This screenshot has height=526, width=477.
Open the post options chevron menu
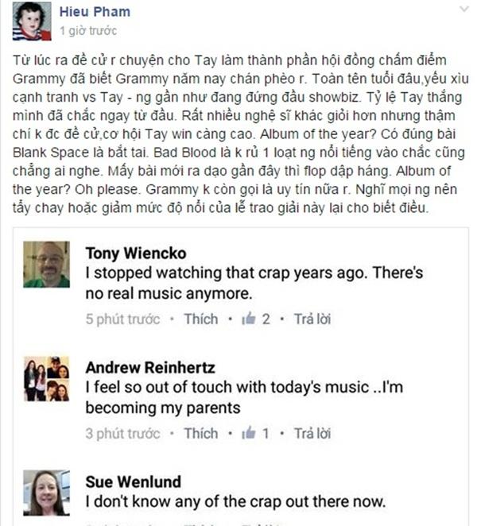[x=463, y=10]
